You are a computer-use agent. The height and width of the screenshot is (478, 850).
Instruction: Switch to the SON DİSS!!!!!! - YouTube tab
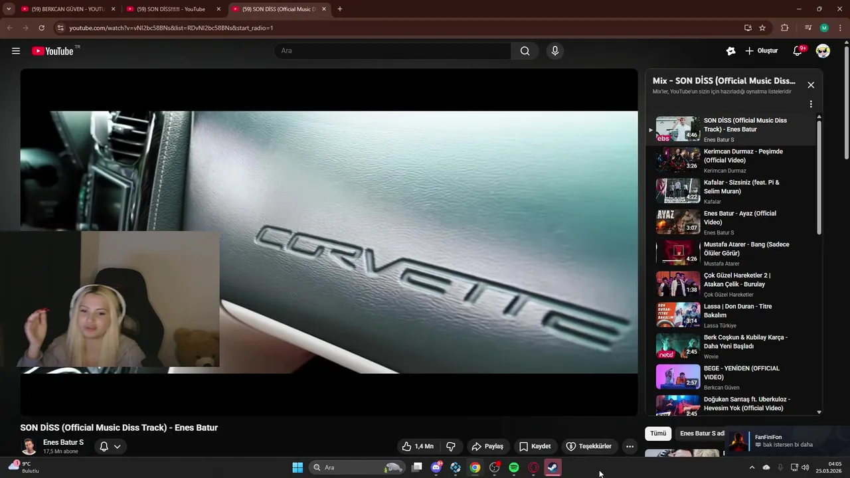[171, 9]
